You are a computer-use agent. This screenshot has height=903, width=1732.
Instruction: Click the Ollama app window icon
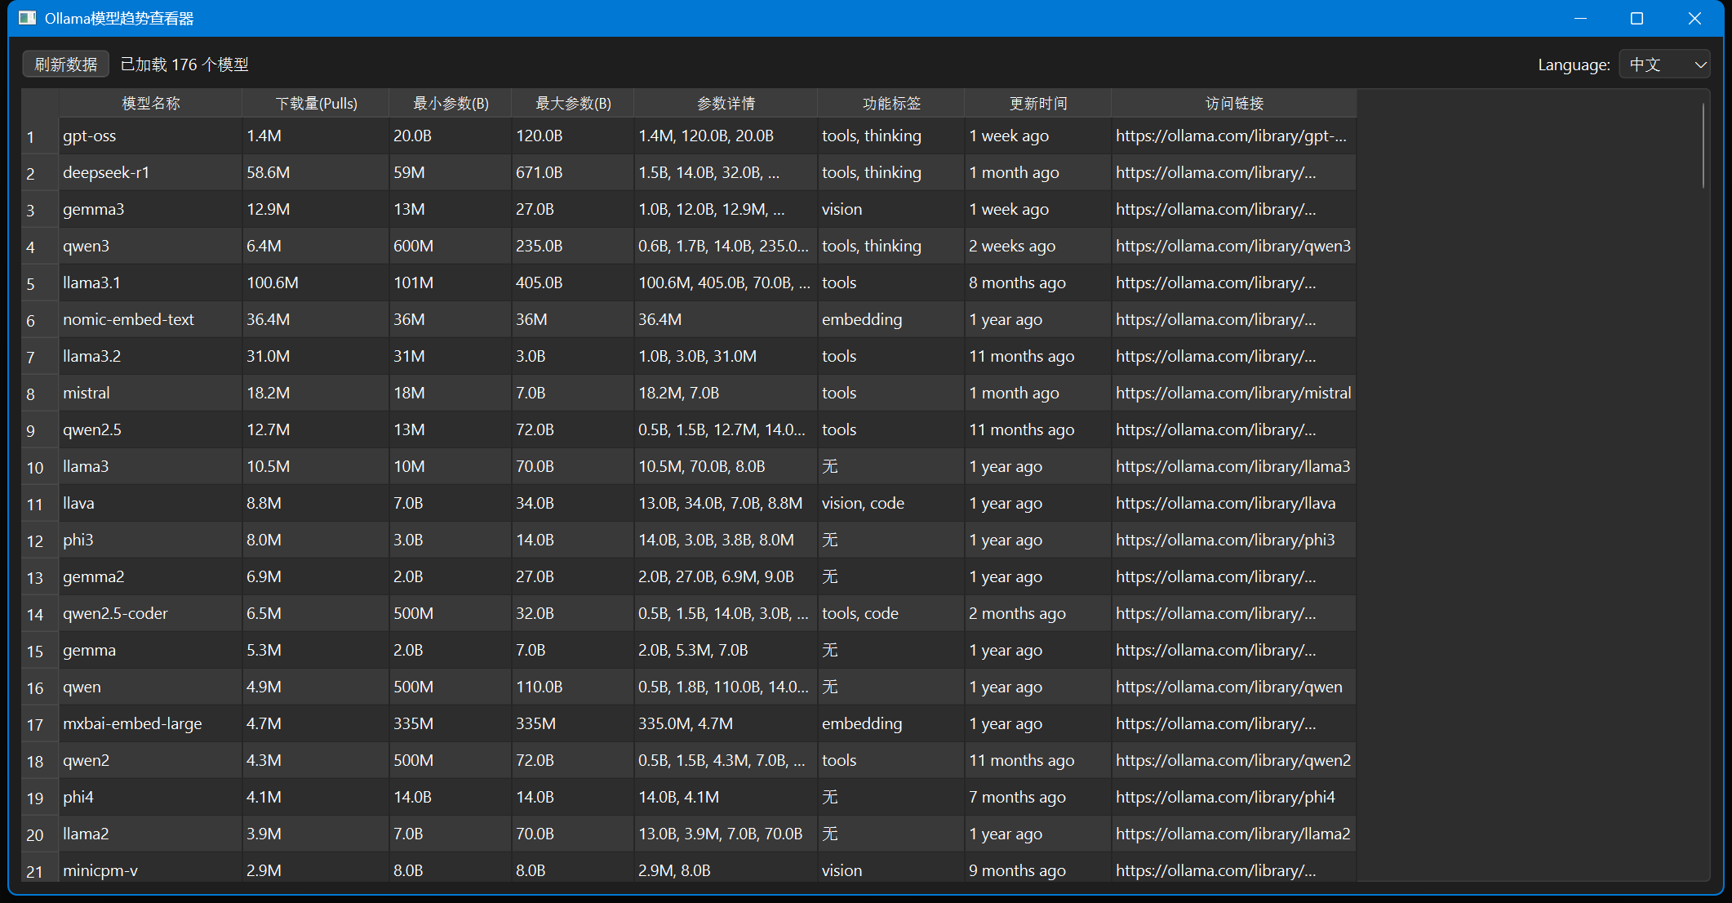pos(28,18)
